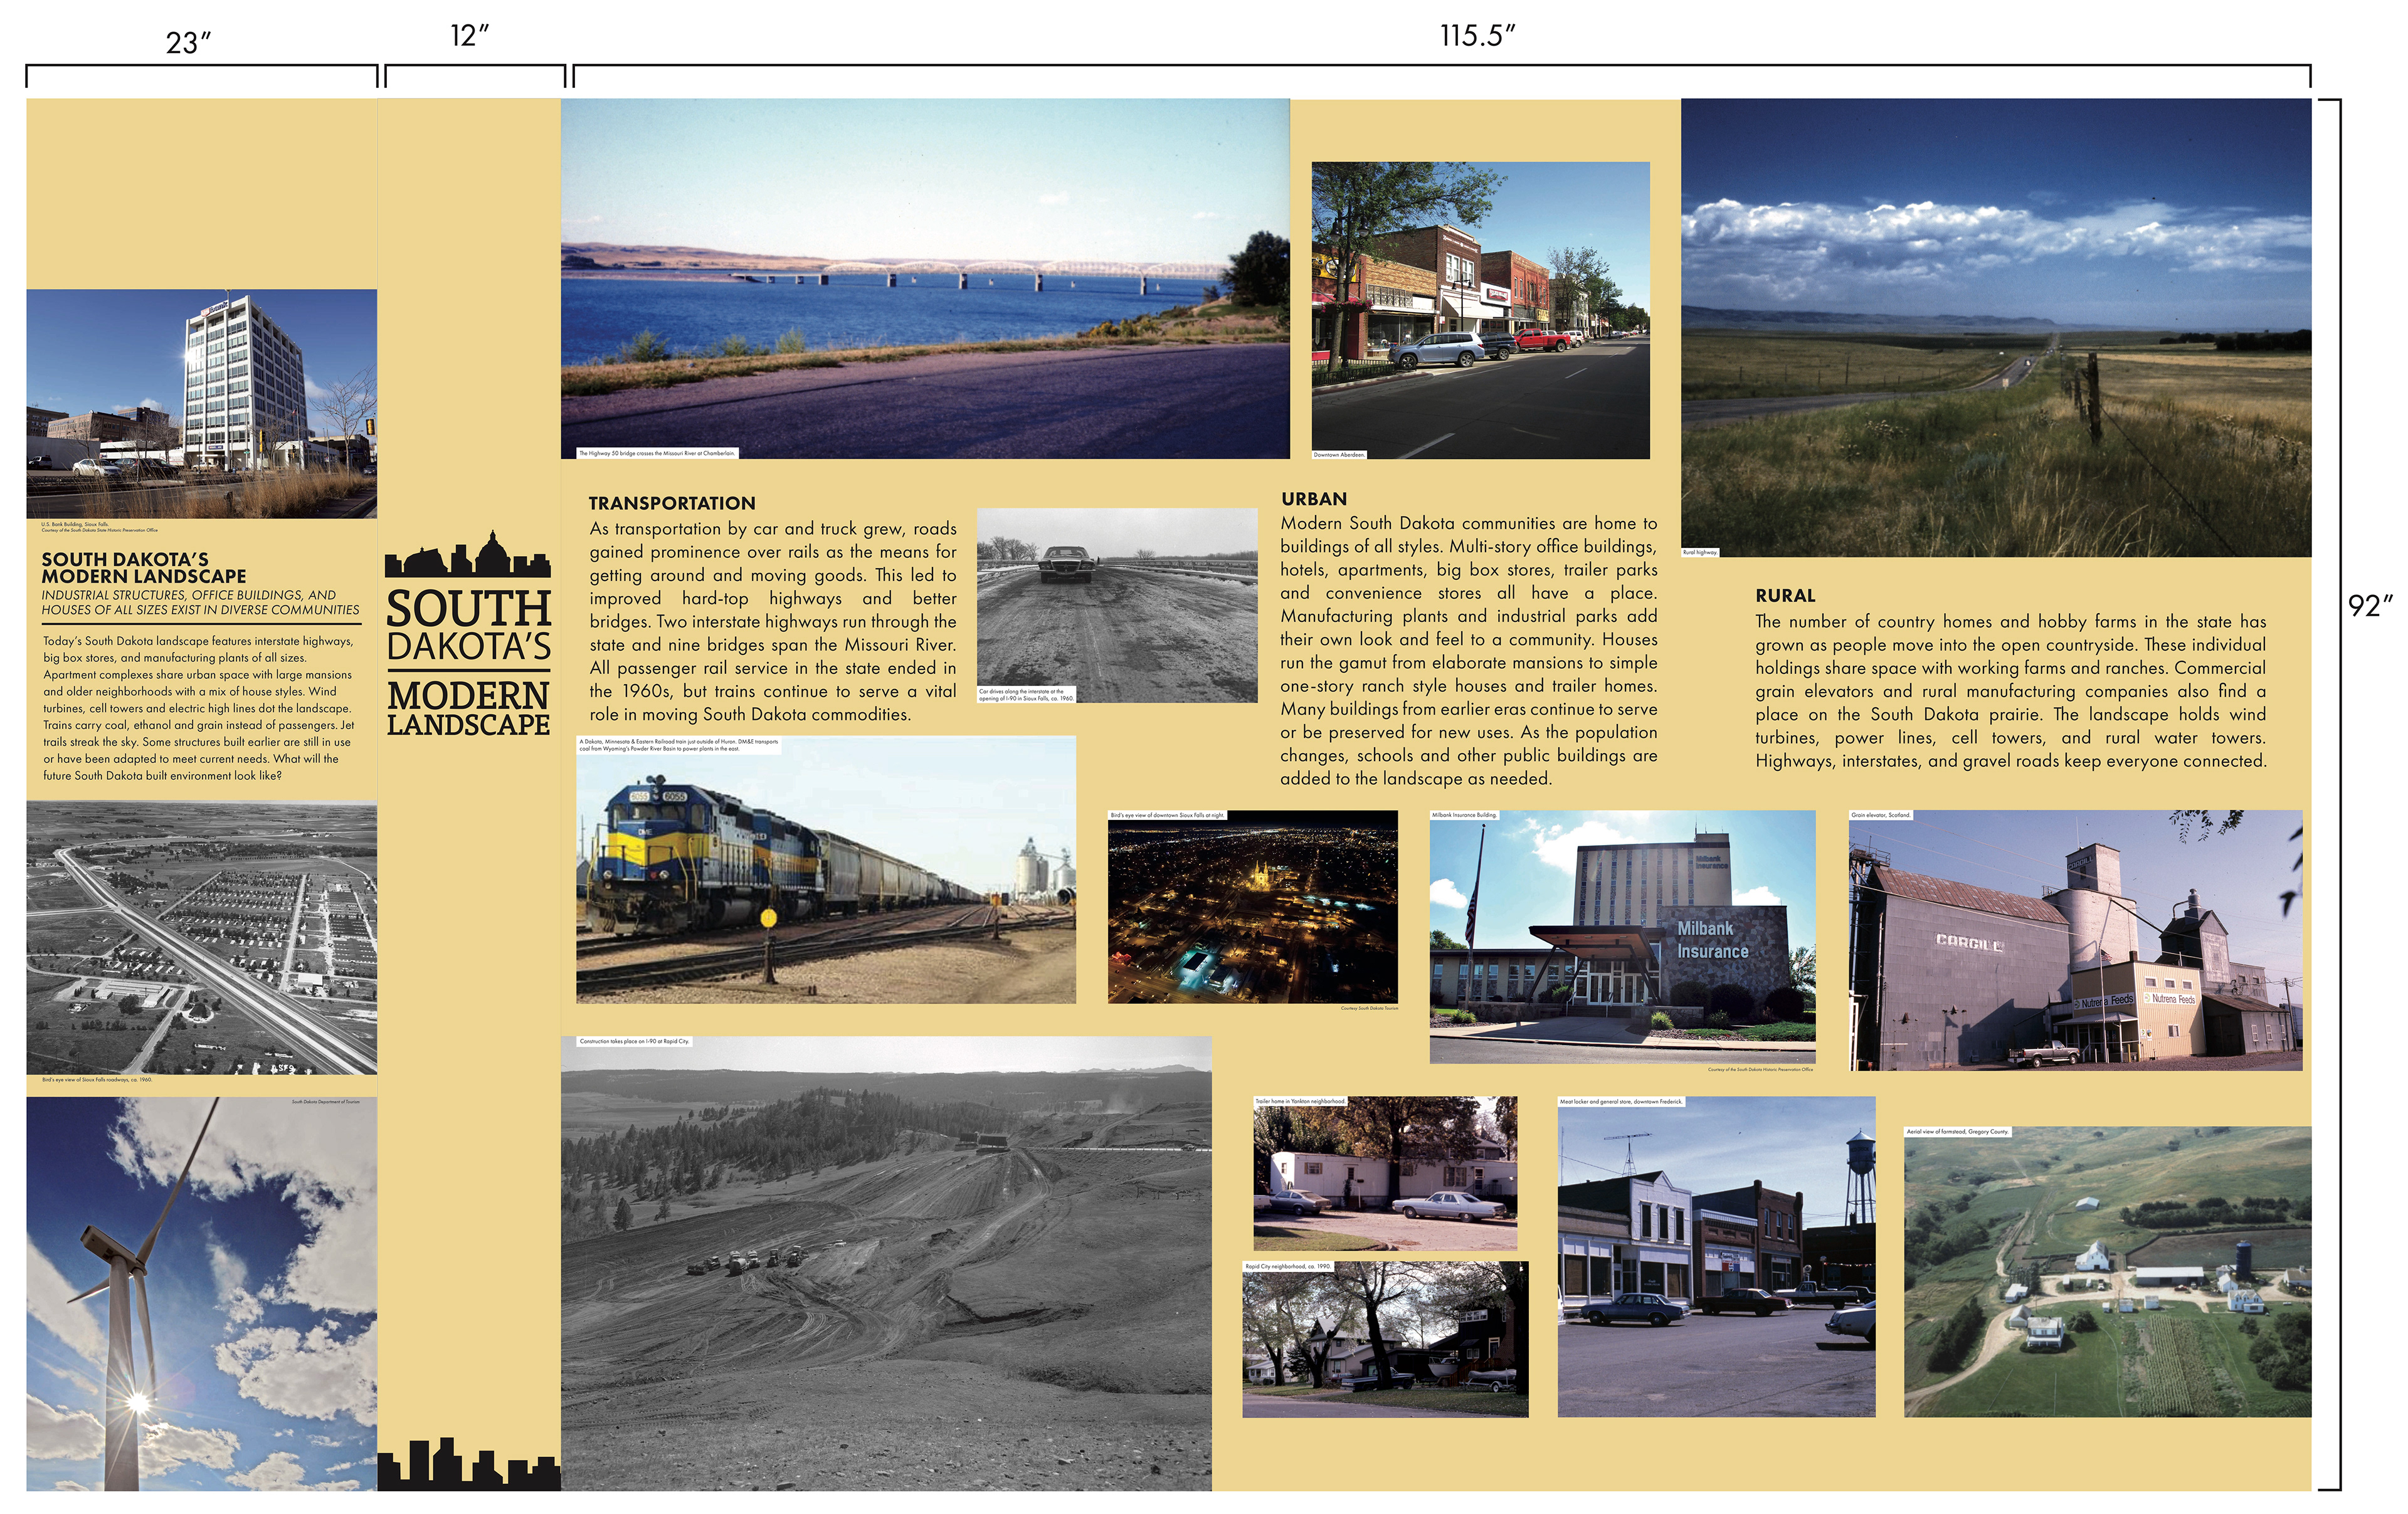The image size is (2408, 1514).
Task: Click the "Courtesy South Dakota Tourism" credit line
Action: coord(1369,1008)
